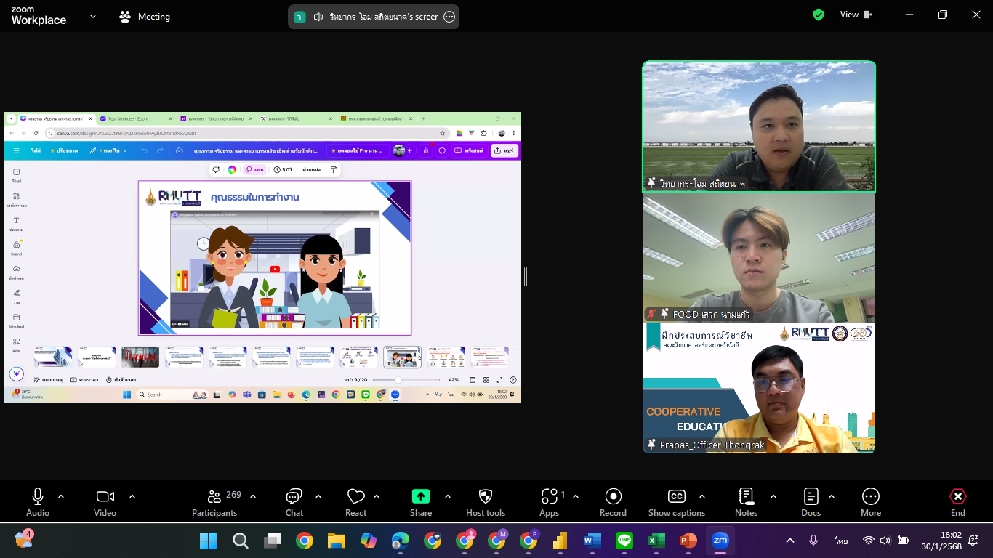Expand the Audio options arrow
The height and width of the screenshot is (558, 993).
point(61,496)
